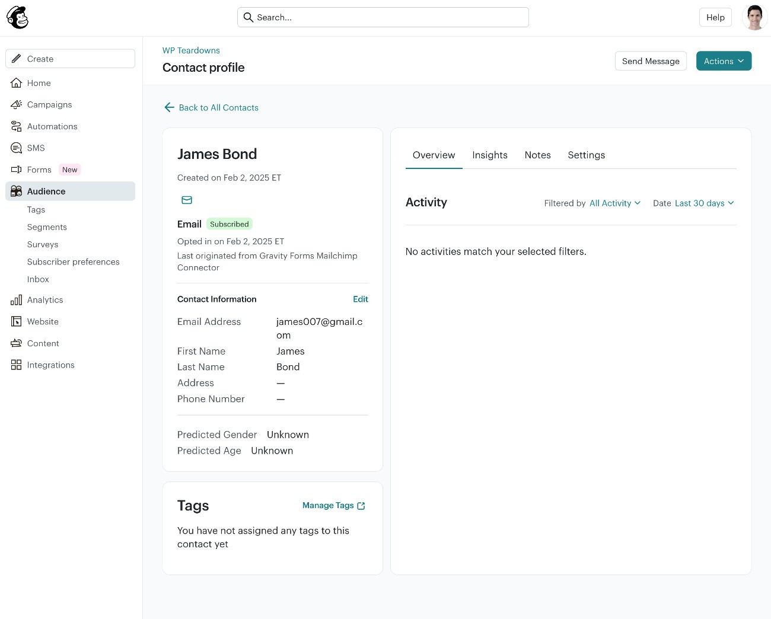The image size is (771, 619).
Task: Open Campaigns from the sidebar icon
Action: 16,104
